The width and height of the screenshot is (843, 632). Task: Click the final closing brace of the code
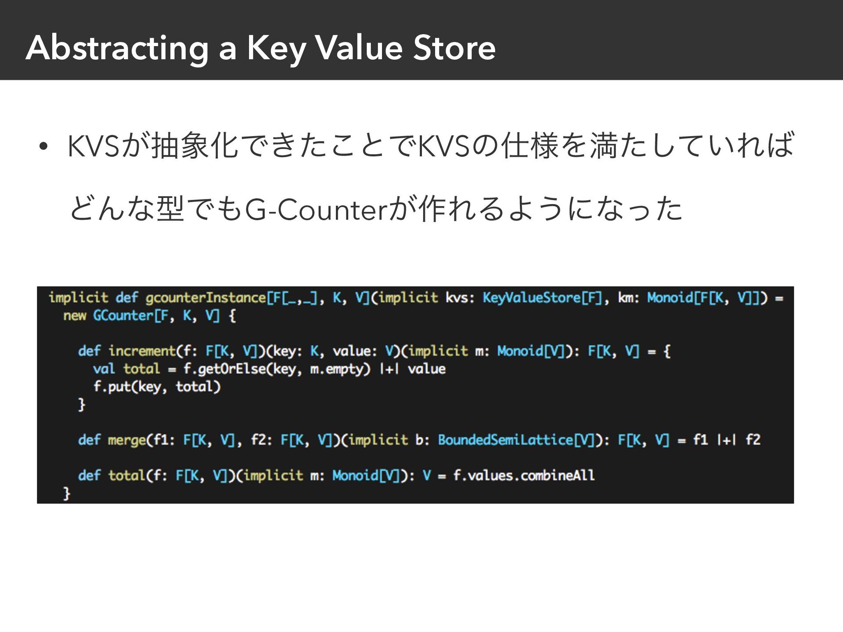coord(67,493)
